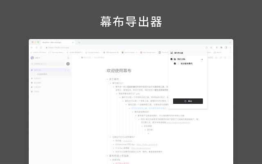Click the blue highlighted outline line
The image size is (262, 164).
click(149, 108)
